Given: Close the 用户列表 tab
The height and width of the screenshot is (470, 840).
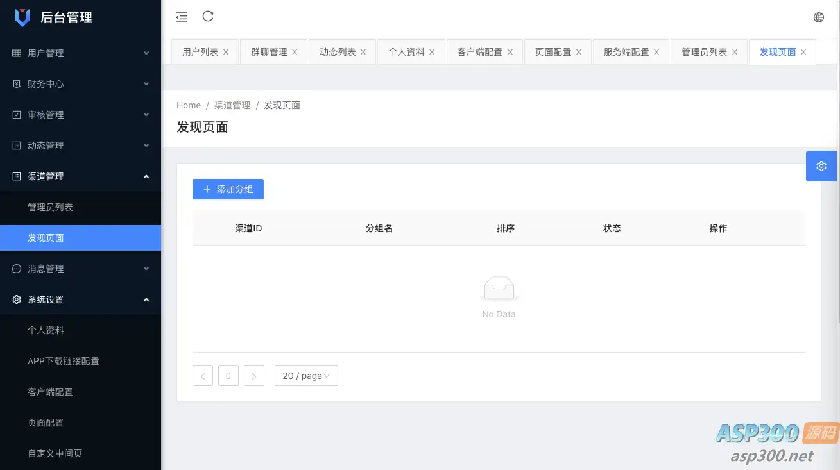Looking at the screenshot, I should (x=226, y=52).
